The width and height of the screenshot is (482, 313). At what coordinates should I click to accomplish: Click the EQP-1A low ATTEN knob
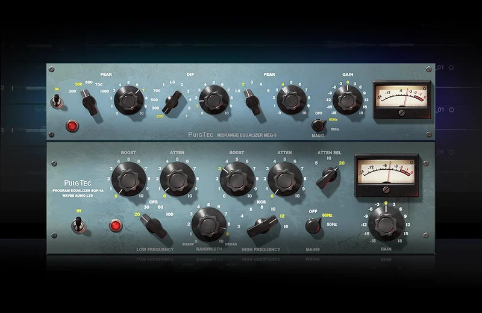pyautogui.click(x=177, y=180)
